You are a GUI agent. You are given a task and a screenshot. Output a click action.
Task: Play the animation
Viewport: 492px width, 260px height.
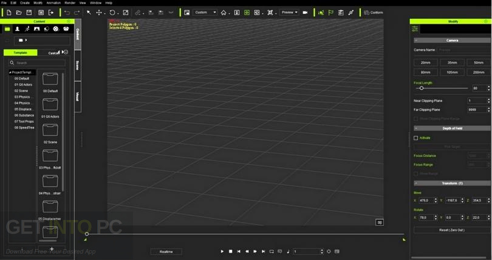(x=222, y=252)
